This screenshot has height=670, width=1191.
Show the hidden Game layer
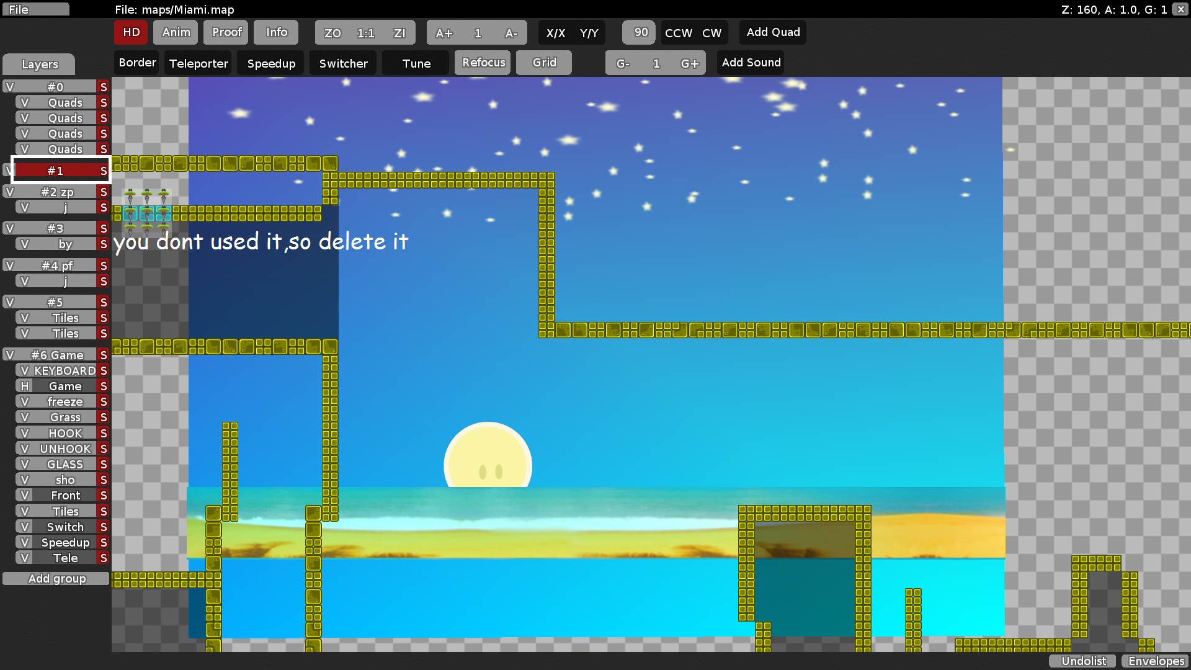[25, 386]
